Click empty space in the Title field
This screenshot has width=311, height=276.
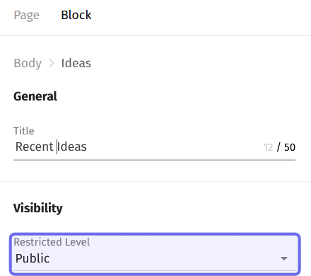pos(175,146)
